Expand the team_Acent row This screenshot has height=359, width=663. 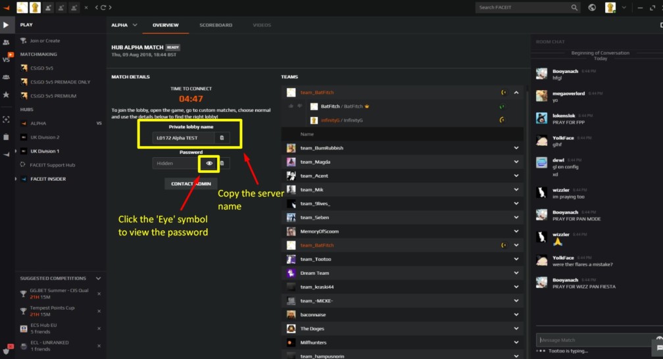pyautogui.click(x=516, y=176)
